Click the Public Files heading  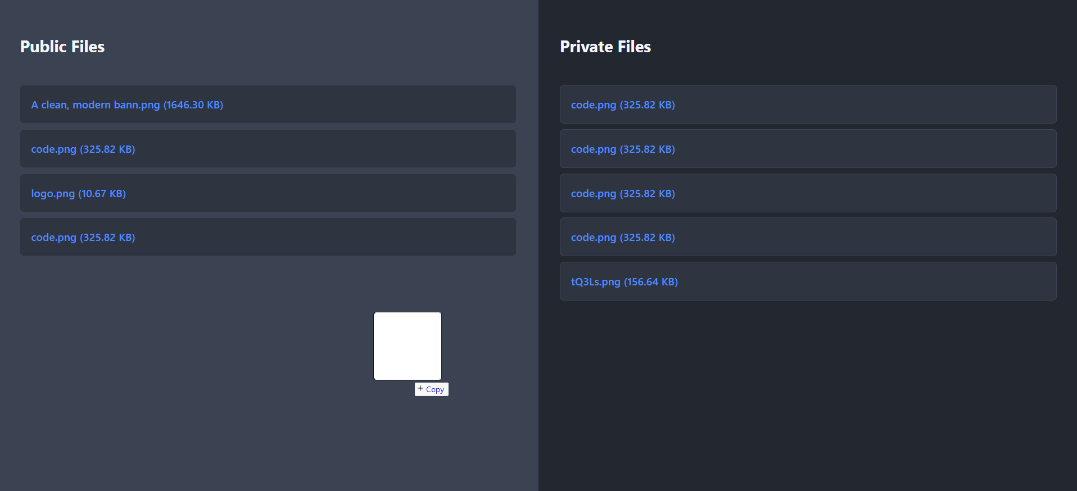(62, 47)
